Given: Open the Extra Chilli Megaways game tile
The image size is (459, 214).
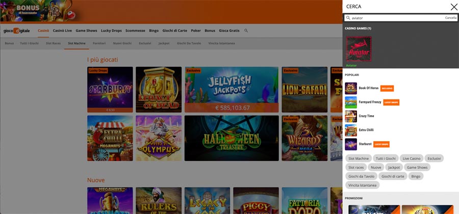Looking at the screenshot, I should pos(110,138).
